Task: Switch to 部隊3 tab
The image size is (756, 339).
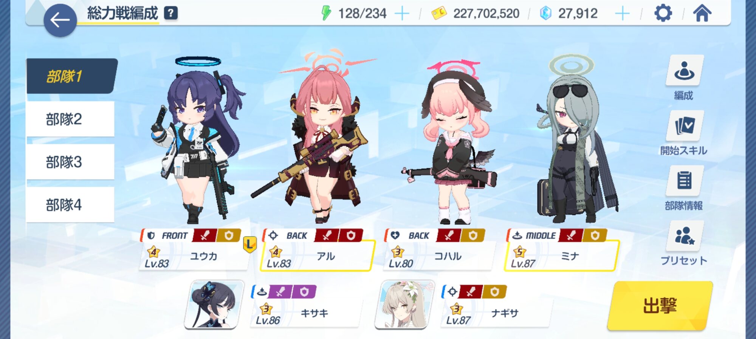Action: tap(70, 162)
